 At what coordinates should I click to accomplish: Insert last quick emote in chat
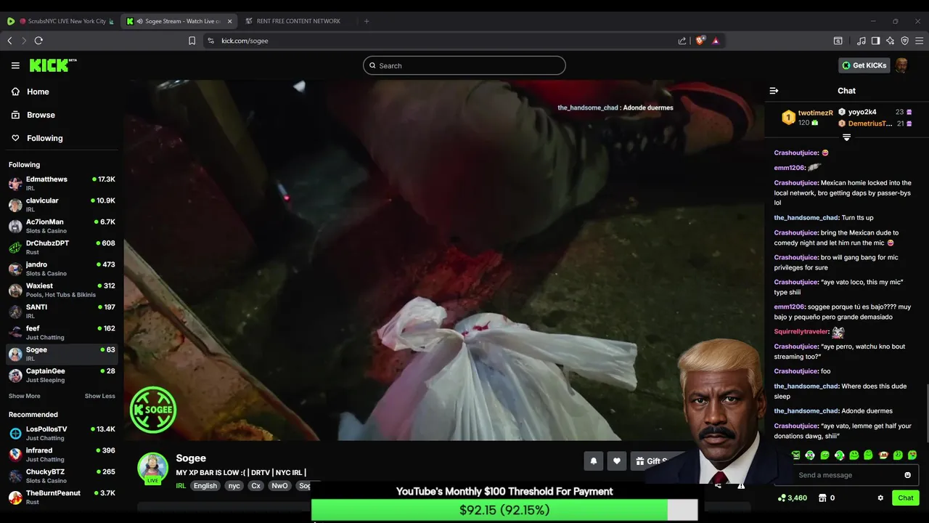point(912,455)
